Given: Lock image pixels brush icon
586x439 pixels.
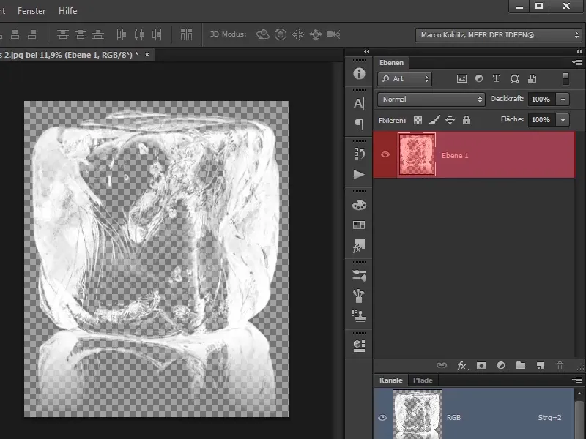Looking at the screenshot, I should coord(434,120).
